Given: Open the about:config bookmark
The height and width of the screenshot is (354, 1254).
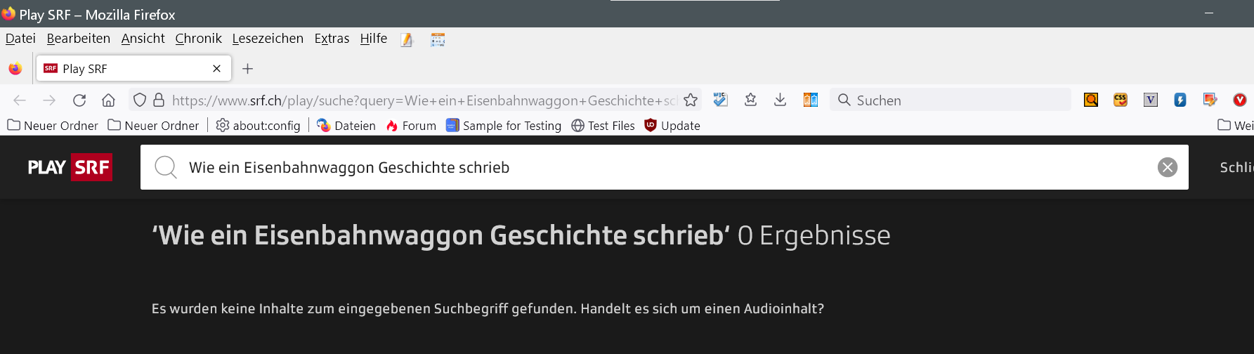Looking at the screenshot, I should (x=258, y=126).
